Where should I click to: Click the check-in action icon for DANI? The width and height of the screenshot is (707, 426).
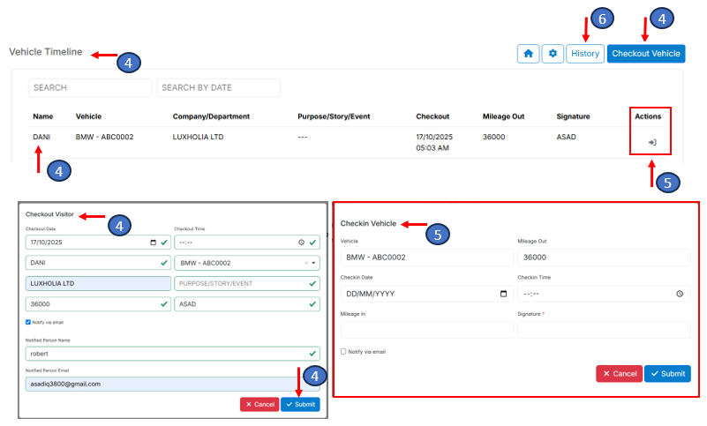(x=651, y=142)
